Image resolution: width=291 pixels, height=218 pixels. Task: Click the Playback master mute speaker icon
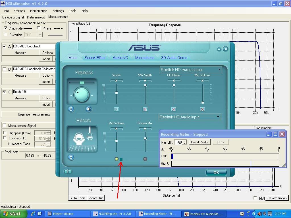coord(89,109)
